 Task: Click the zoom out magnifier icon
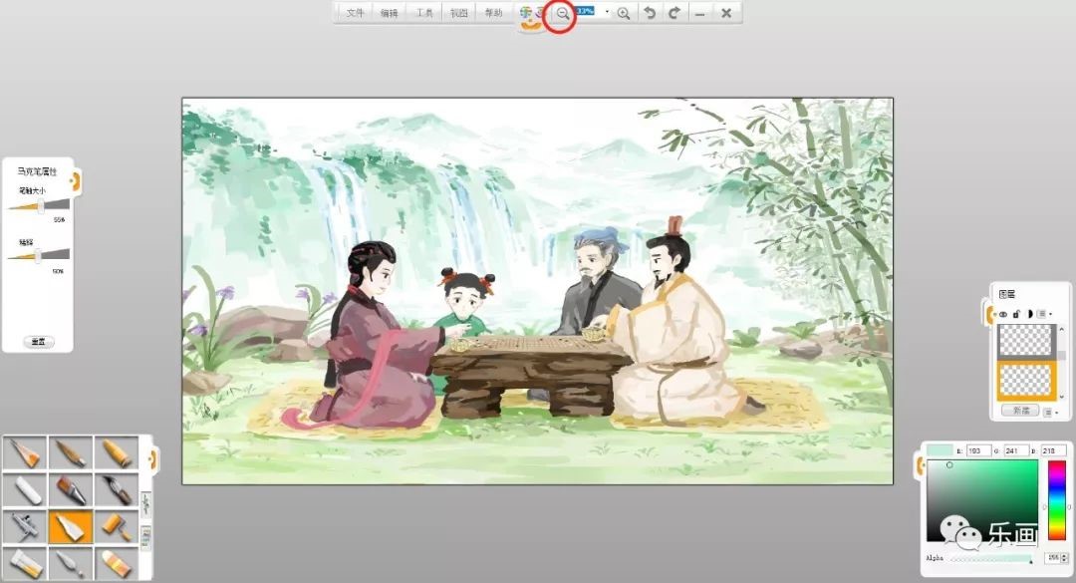[563, 14]
